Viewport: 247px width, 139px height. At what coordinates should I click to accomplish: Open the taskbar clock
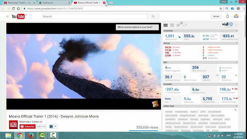coord(238,136)
